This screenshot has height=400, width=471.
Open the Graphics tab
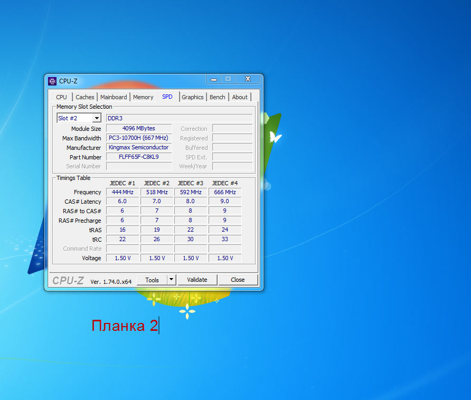tap(193, 97)
